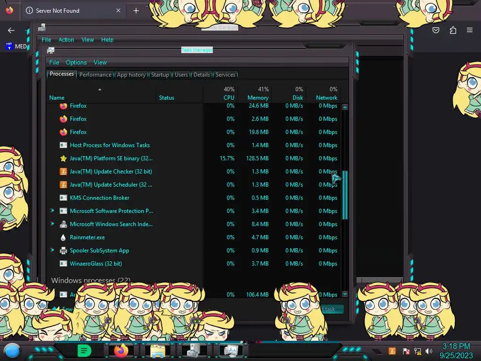Open the green chat app on the taskbar
Screen dimensions: 481x361
[84, 351]
